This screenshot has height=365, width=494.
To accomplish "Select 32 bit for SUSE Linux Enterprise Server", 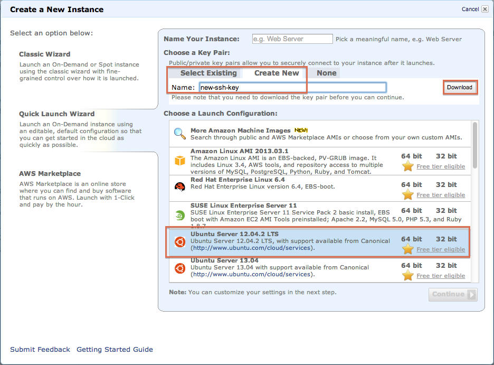I will click(446, 211).
